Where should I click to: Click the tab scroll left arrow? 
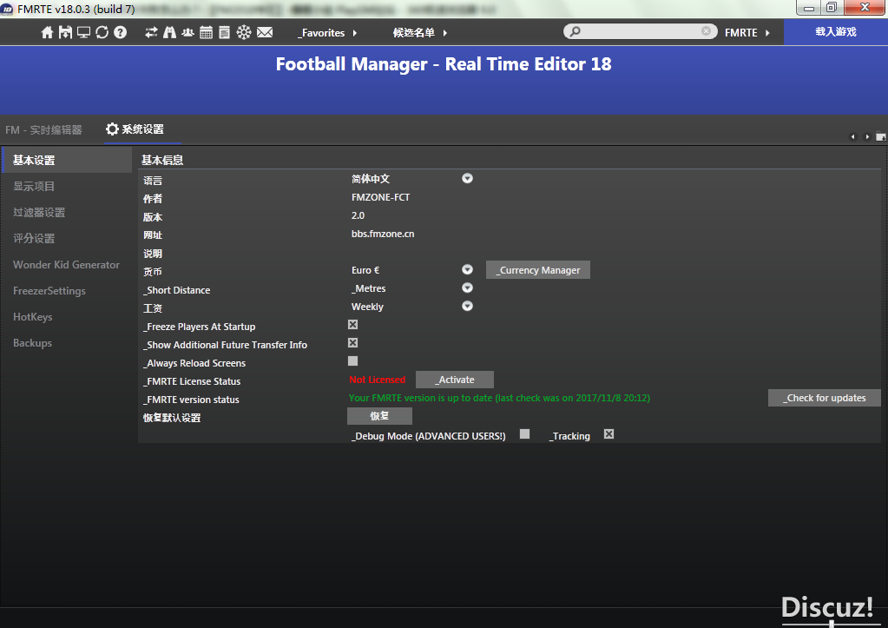tap(853, 136)
